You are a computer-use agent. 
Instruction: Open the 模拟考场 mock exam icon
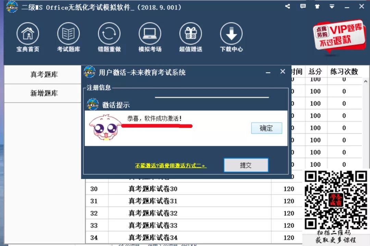pos(150,37)
